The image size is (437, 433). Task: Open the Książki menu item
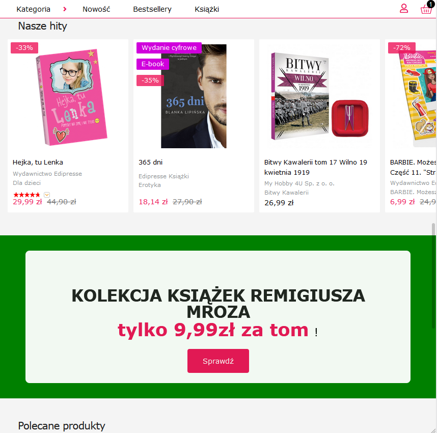[207, 9]
